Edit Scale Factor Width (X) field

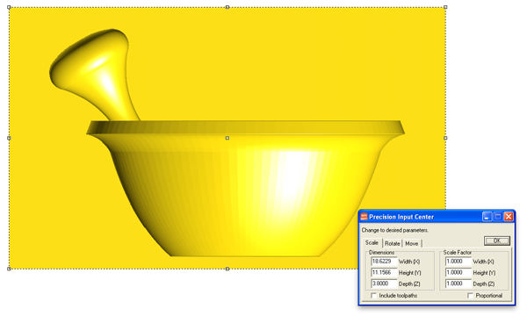[x=458, y=262]
